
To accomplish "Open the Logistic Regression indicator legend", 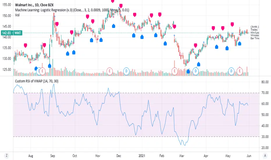I will click(72, 10).
